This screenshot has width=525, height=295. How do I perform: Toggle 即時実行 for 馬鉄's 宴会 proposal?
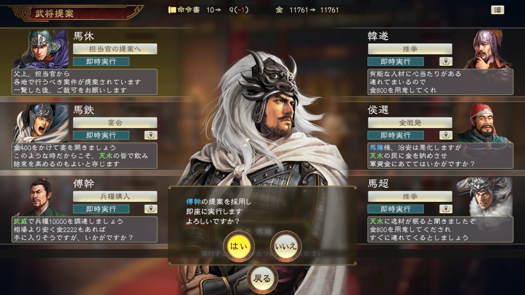101,135
